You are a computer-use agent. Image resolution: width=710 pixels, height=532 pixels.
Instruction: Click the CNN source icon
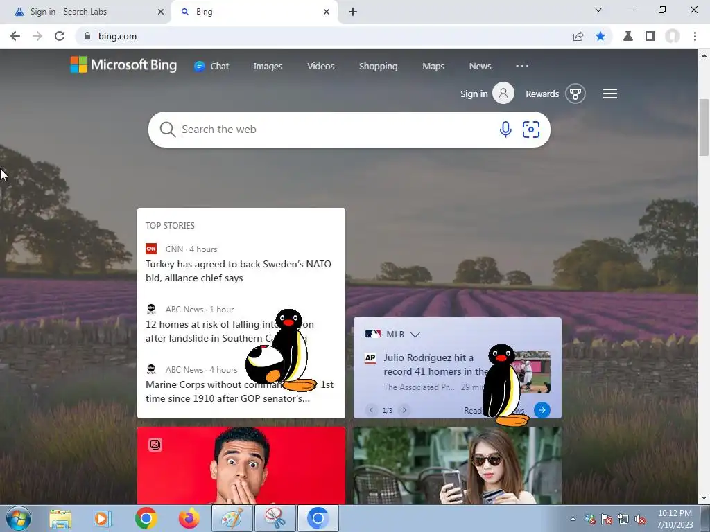[151, 249]
